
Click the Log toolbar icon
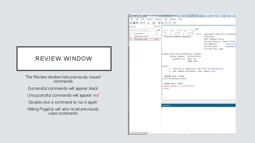[x=141, y=23]
